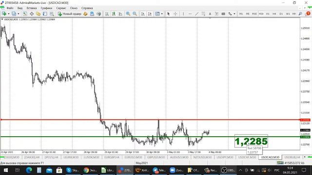Switch to the USDCHF,M30 chart tab
The image size is (312, 175).
(x=247, y=157)
